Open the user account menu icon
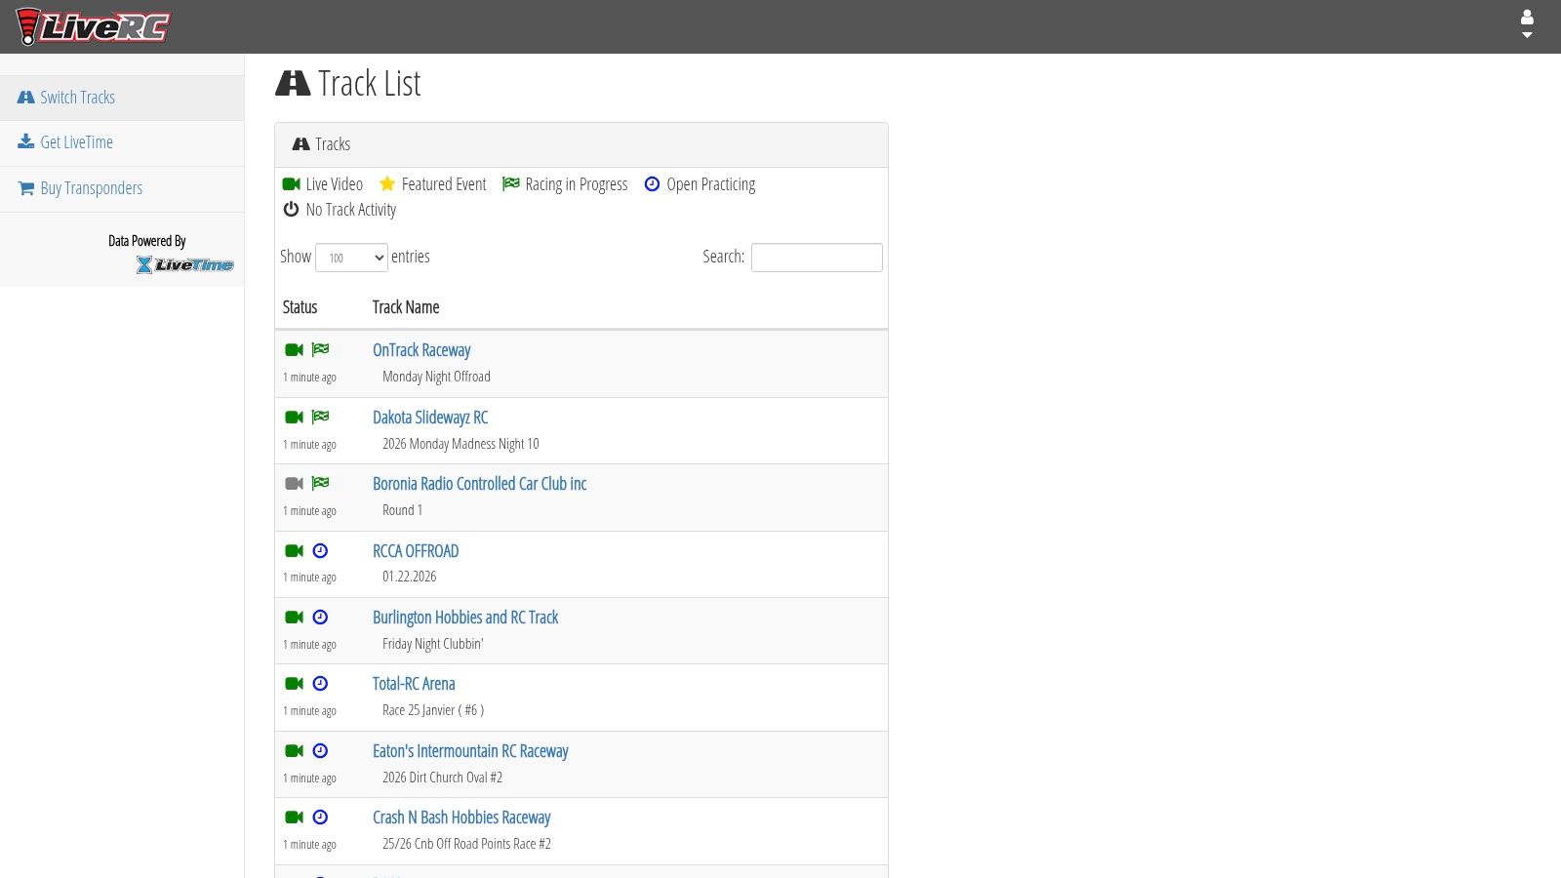Image resolution: width=1561 pixels, height=878 pixels. [x=1527, y=24]
